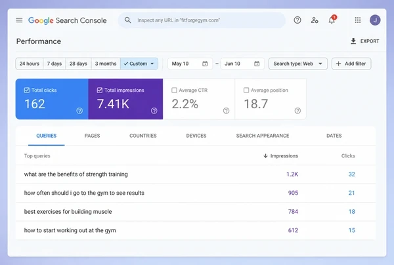Click the plus icon on Add filter
Image resolution: width=394 pixels, height=265 pixels.
click(338, 64)
